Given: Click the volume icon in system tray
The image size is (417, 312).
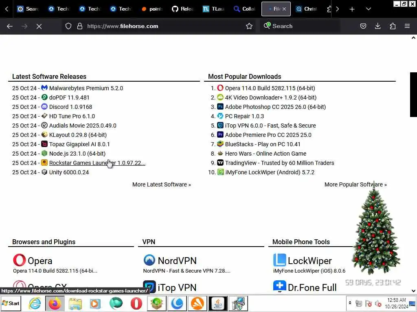Looking at the screenshot, I should [x=378, y=303].
